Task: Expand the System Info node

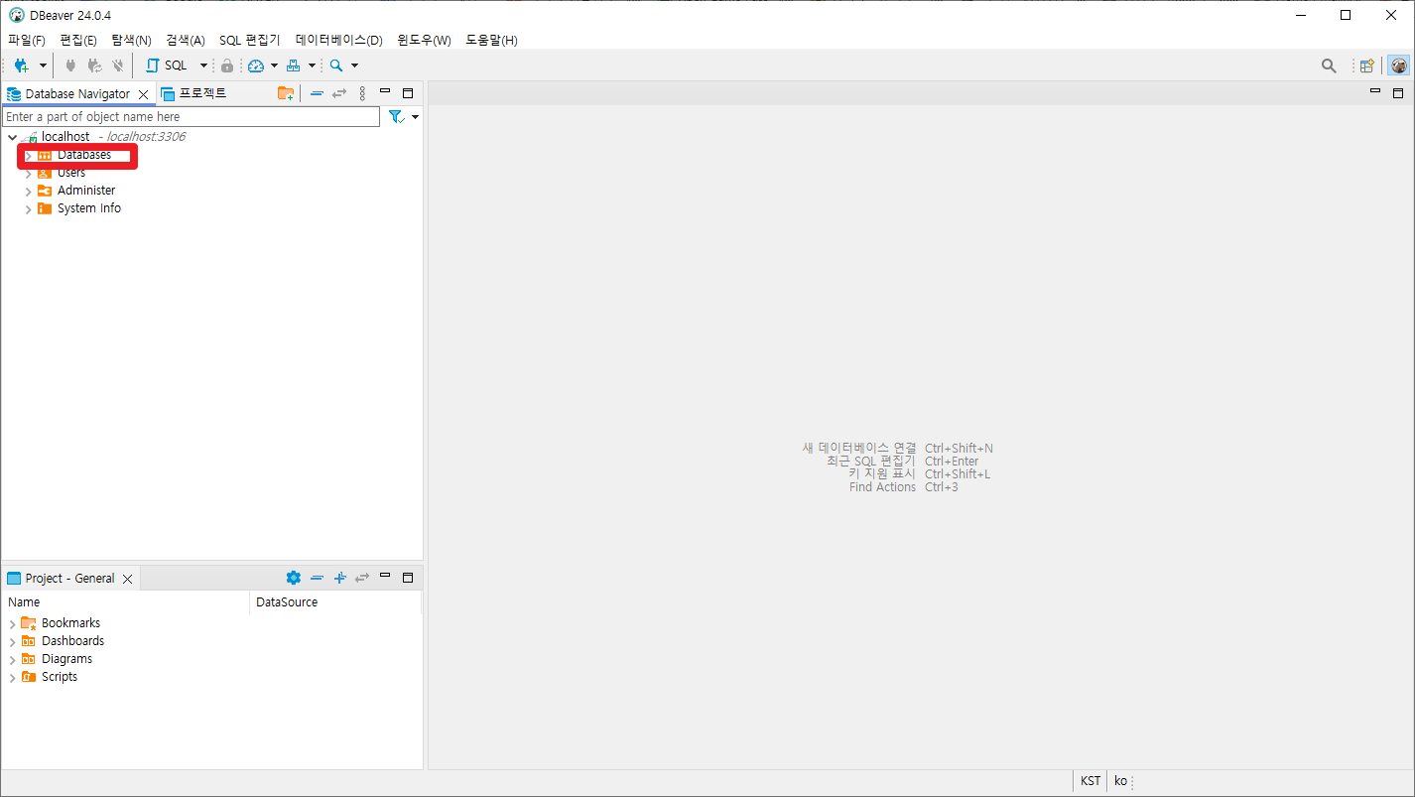Action: [28, 208]
